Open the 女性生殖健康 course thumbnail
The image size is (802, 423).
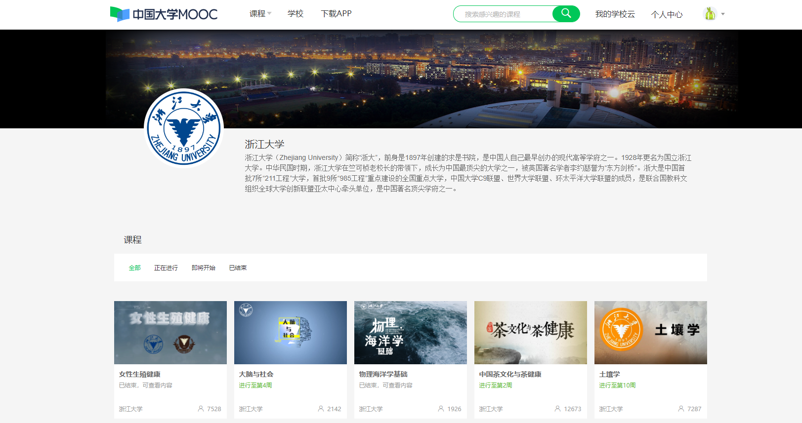point(170,333)
